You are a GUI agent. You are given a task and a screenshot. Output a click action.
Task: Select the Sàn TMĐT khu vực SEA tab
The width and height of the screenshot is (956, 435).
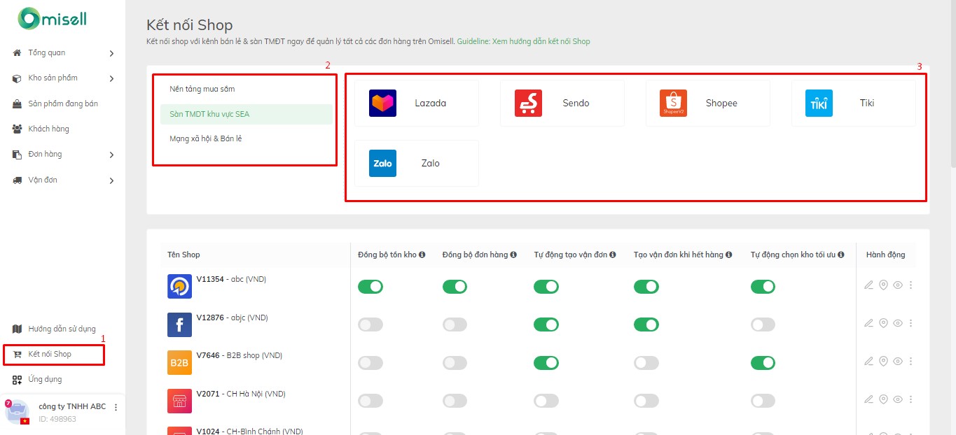pyautogui.click(x=246, y=114)
